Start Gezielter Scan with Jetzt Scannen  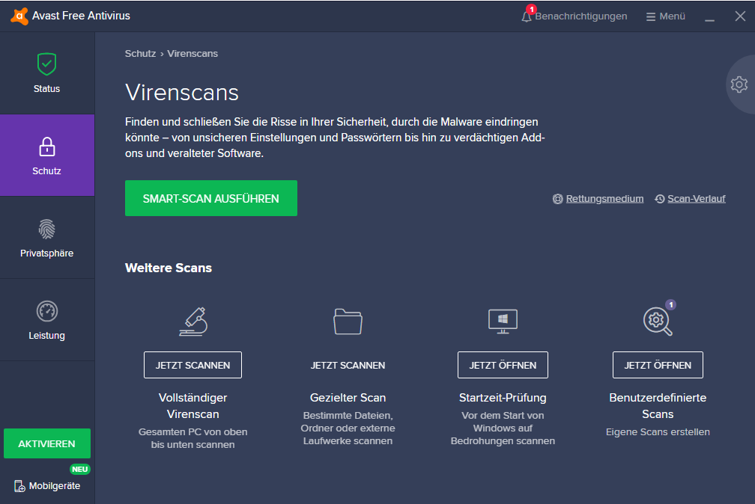click(348, 365)
